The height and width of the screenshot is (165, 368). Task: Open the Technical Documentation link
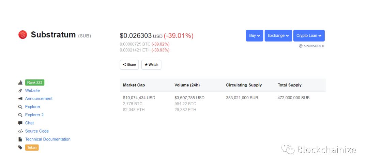(48, 139)
